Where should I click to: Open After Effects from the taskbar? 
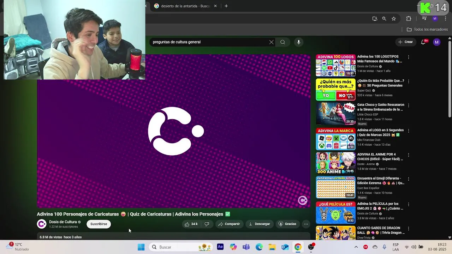click(x=220, y=247)
